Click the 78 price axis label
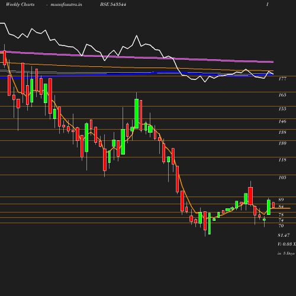Image resolution: width=296 pixels, height=296 pixels. [x=281, y=215]
